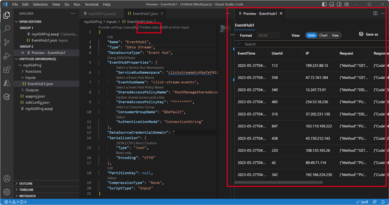Switch to the myASAProj.asaql tab
The width and height of the screenshot is (389, 205).
tap(102, 13)
